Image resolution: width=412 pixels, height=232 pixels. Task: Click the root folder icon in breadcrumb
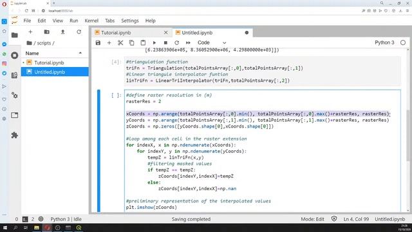[29, 43]
